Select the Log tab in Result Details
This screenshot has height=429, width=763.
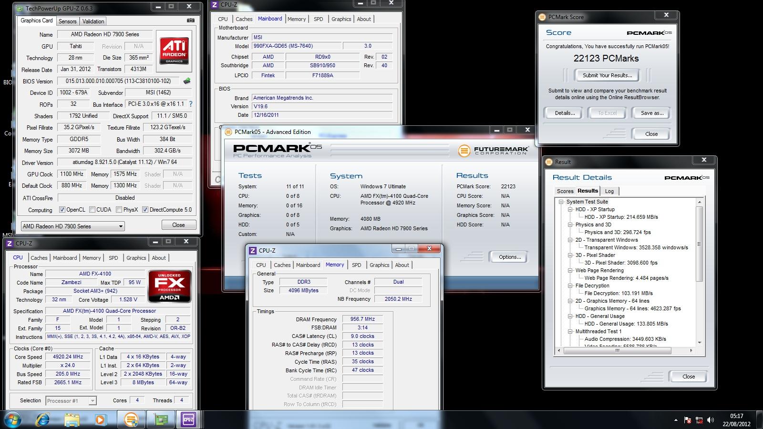(x=609, y=191)
